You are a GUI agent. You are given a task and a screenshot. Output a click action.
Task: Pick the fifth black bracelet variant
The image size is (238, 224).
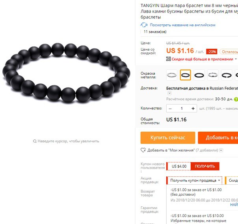point(227,75)
